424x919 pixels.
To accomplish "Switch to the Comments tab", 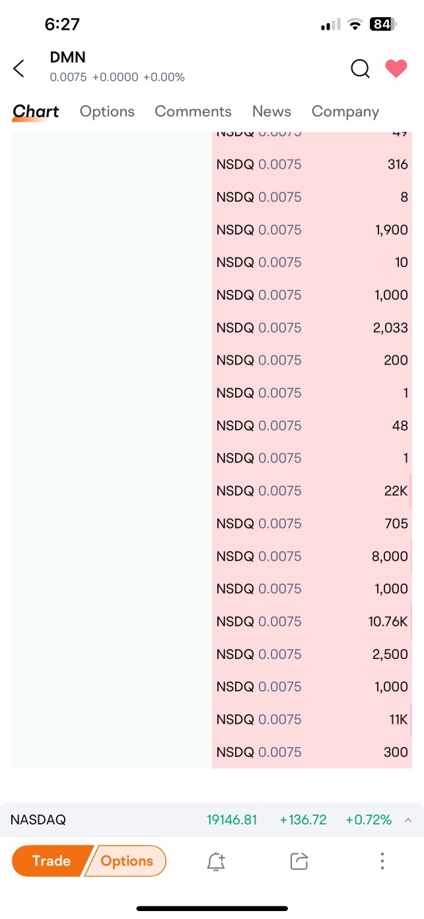I will (x=193, y=111).
